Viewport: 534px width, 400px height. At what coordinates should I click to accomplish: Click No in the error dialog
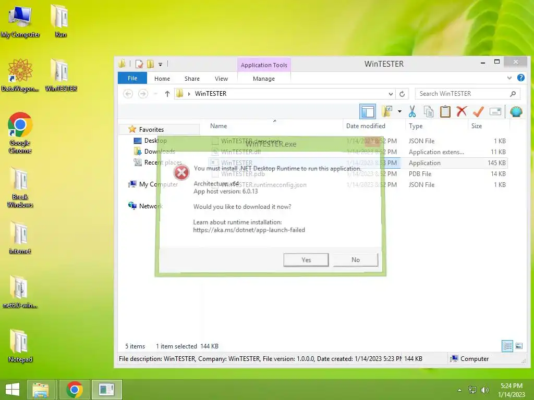356,259
